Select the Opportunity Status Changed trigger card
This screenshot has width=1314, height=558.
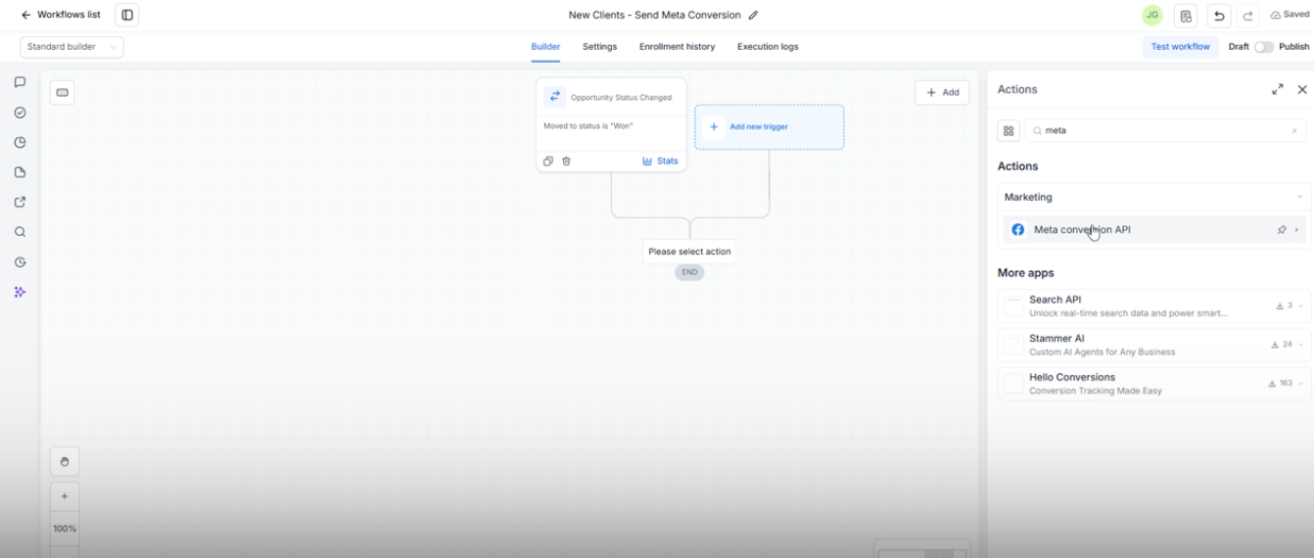point(611,124)
